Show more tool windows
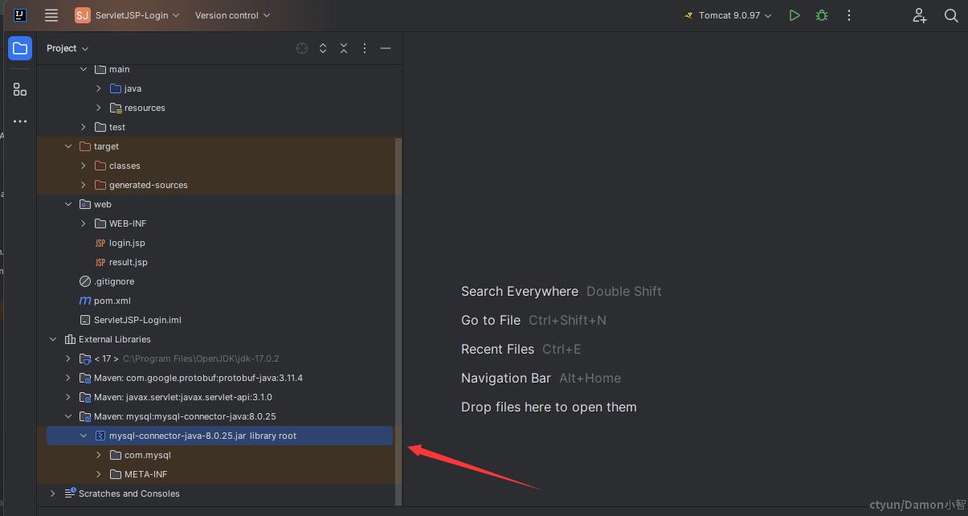The image size is (968, 516). tap(20, 121)
